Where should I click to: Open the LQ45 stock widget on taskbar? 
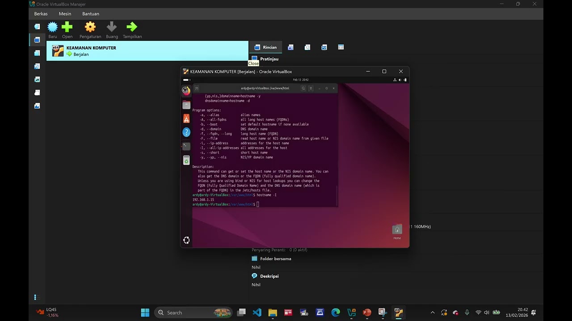pos(47,313)
